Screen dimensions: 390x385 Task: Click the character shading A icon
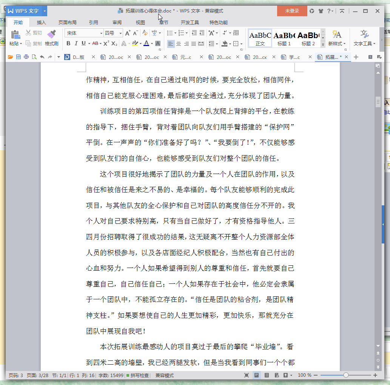tap(158, 43)
